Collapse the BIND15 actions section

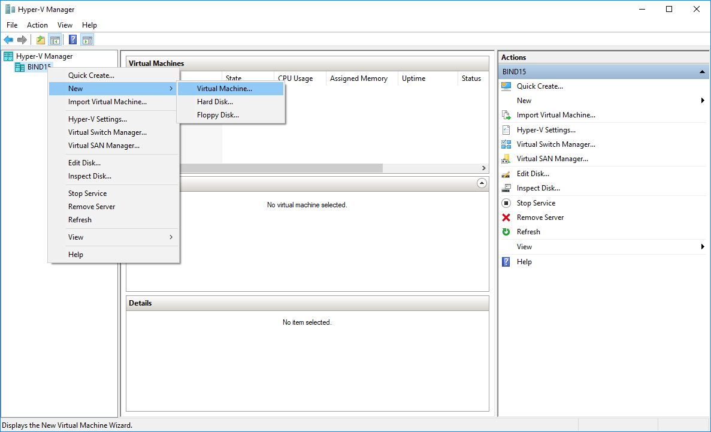pos(701,71)
